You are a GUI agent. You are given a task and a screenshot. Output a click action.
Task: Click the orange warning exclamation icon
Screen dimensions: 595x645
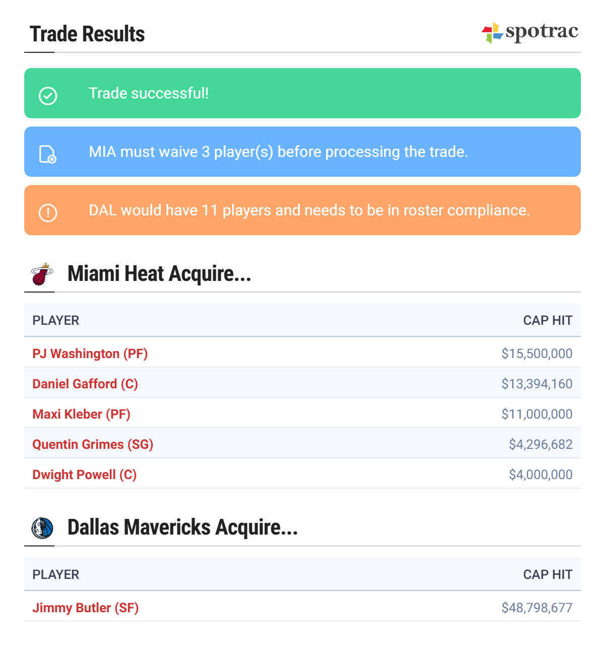pyautogui.click(x=48, y=212)
